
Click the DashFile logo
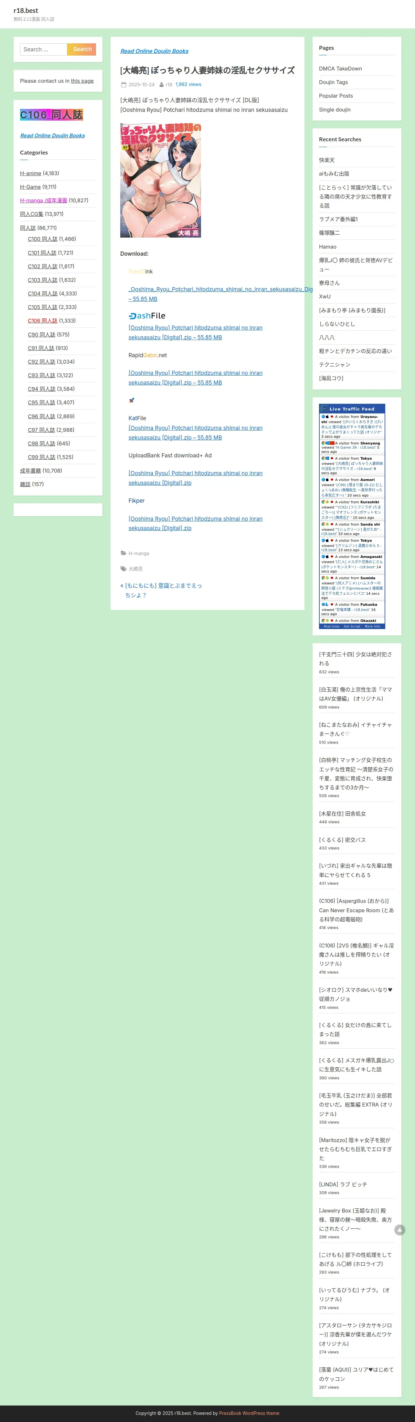[147, 316]
